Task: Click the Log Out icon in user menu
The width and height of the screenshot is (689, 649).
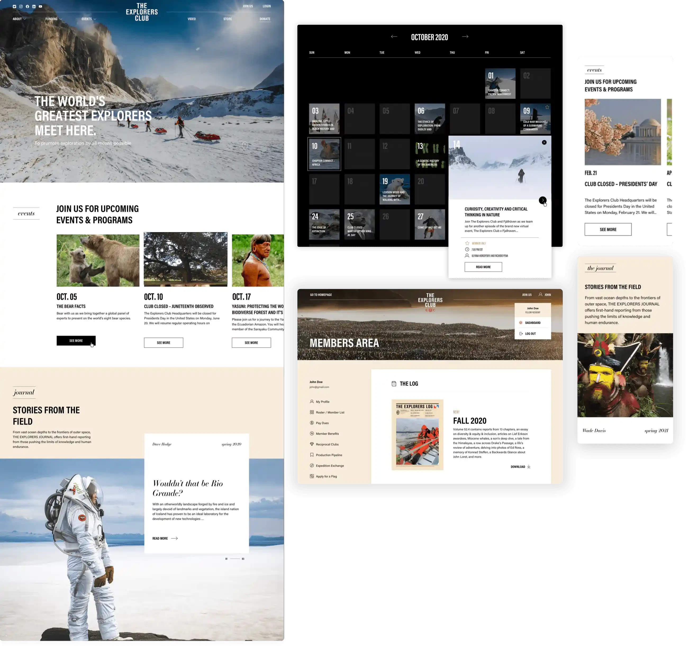Action: pyautogui.click(x=521, y=333)
